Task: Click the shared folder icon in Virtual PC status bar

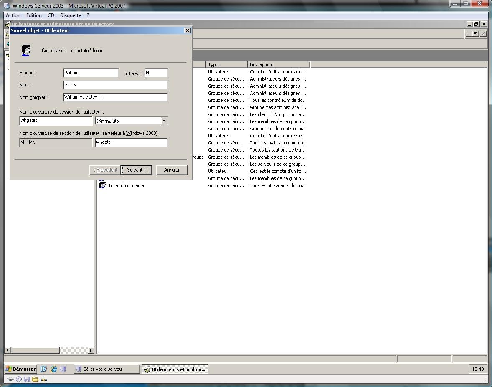Action: [36, 379]
